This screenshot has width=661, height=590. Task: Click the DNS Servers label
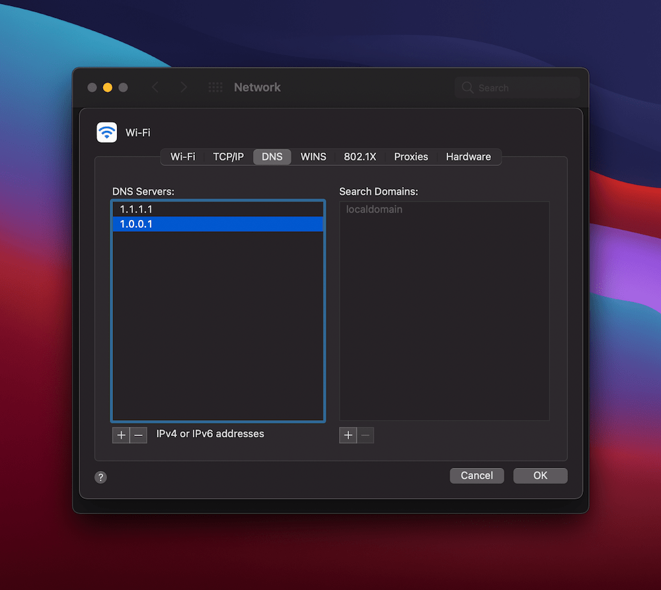pos(143,192)
